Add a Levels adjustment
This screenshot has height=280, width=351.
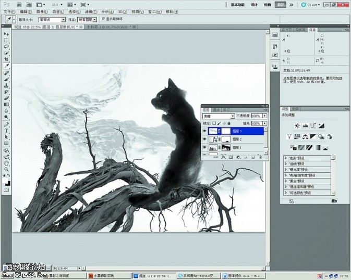[305, 126]
